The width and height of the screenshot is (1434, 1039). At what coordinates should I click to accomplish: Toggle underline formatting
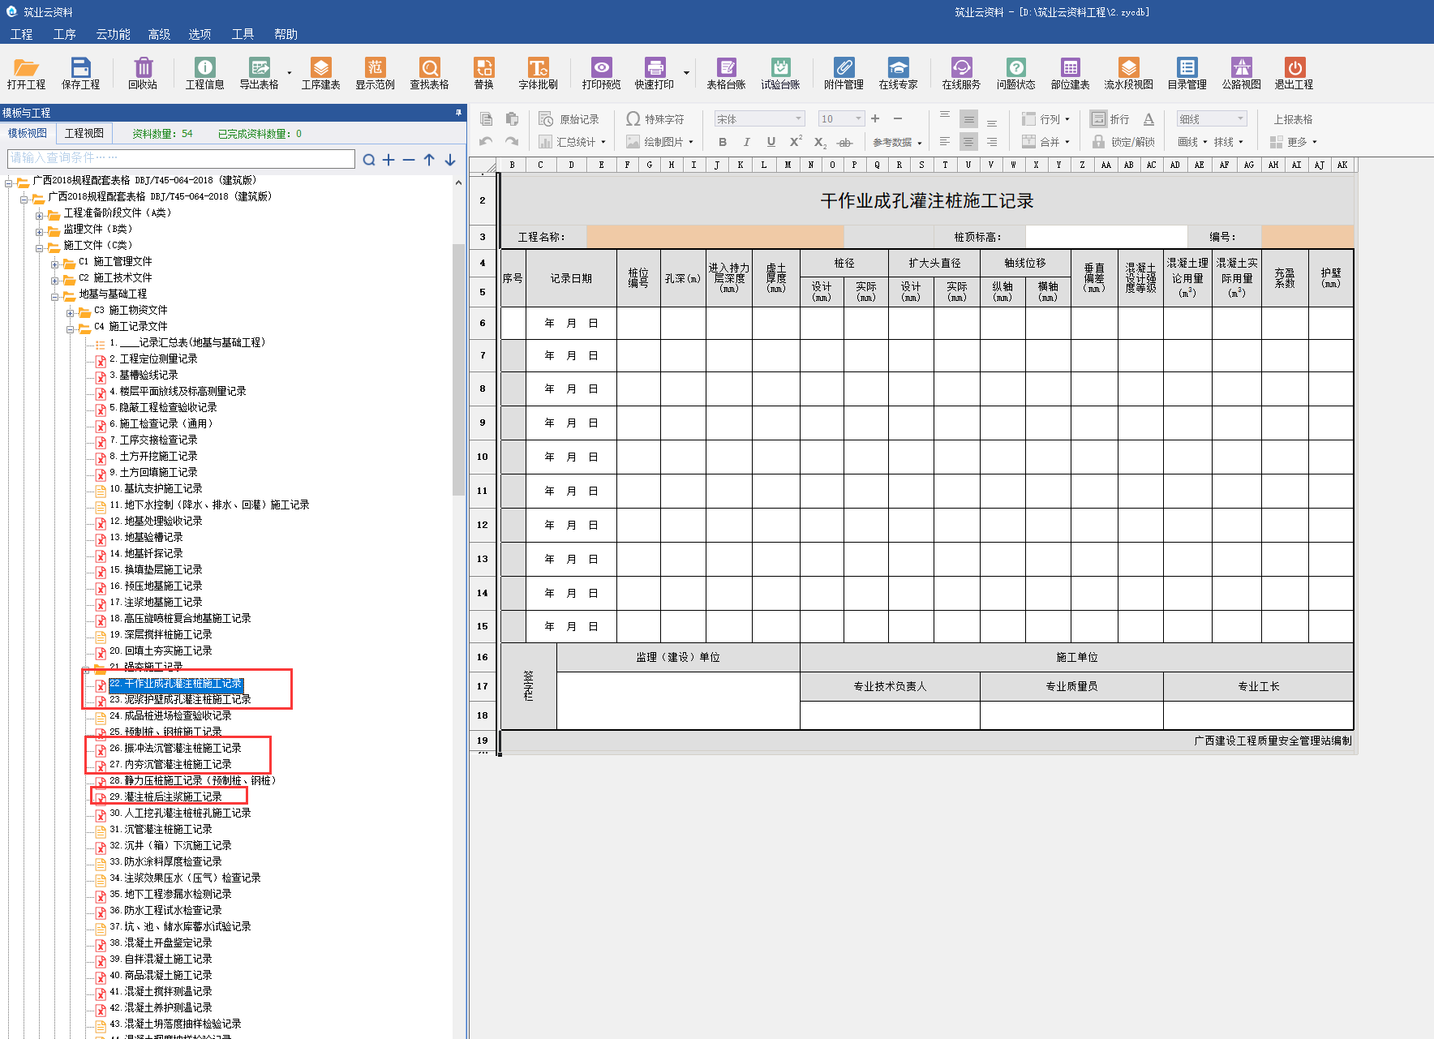point(771,142)
